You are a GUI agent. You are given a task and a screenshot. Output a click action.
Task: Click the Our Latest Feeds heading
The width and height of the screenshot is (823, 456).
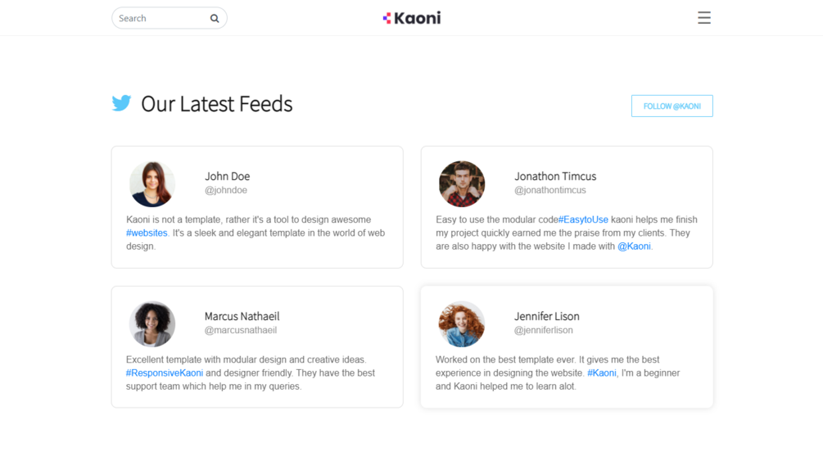pos(216,104)
